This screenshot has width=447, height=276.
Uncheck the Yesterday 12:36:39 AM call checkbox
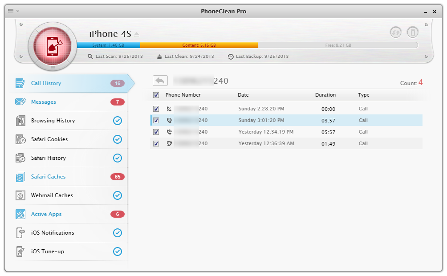[156, 143]
